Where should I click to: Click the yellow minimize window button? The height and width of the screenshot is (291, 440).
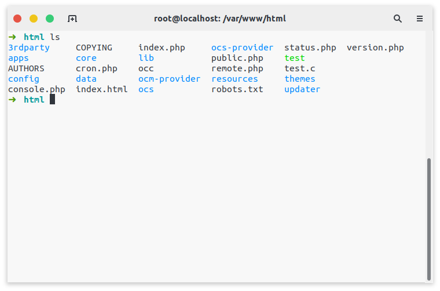coord(34,19)
